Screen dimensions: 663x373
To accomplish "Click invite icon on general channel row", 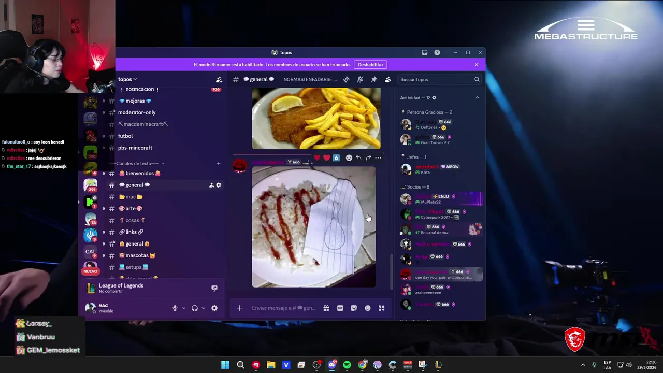I will pos(211,185).
